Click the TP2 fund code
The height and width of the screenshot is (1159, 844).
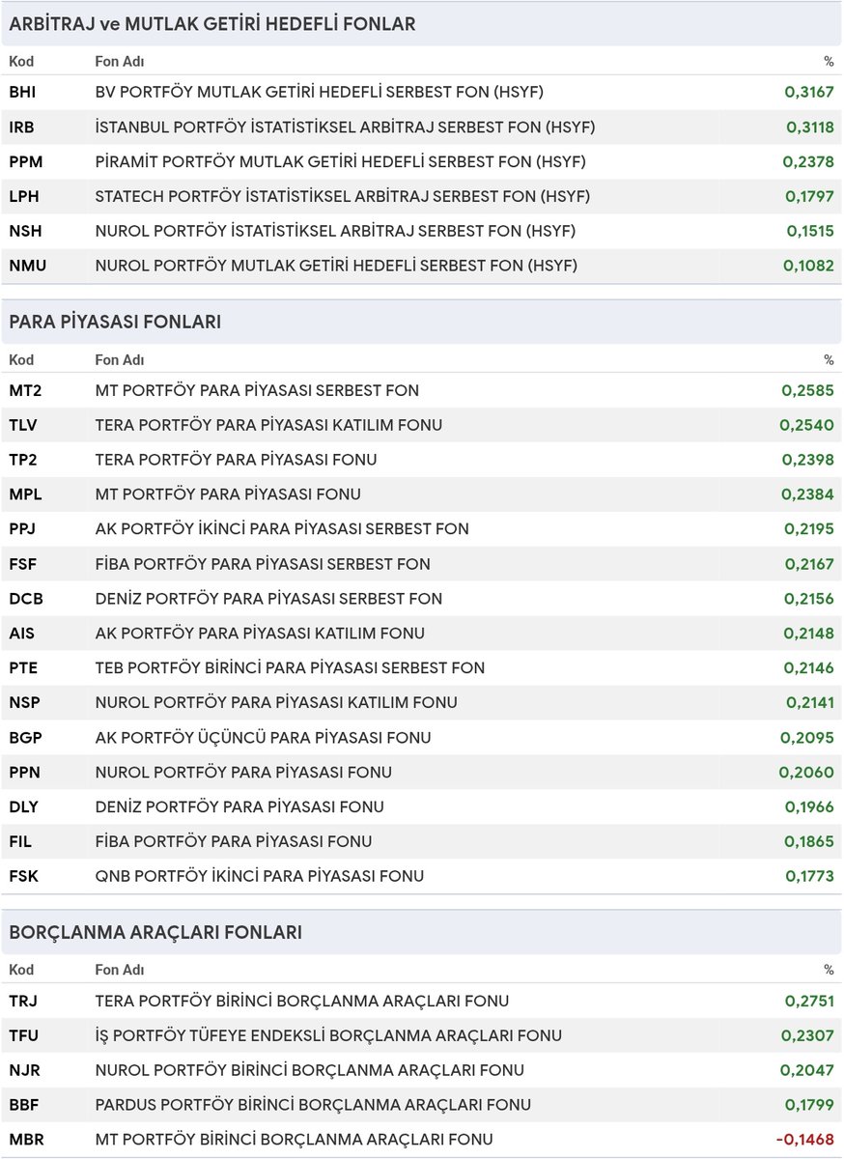(24, 461)
